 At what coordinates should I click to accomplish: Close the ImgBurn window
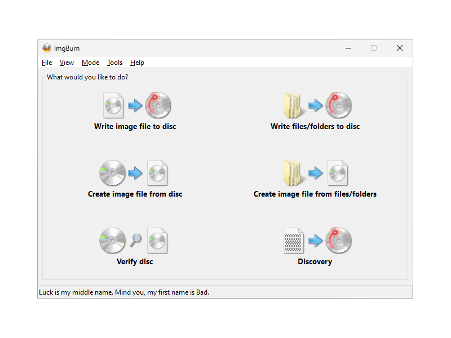click(x=400, y=48)
